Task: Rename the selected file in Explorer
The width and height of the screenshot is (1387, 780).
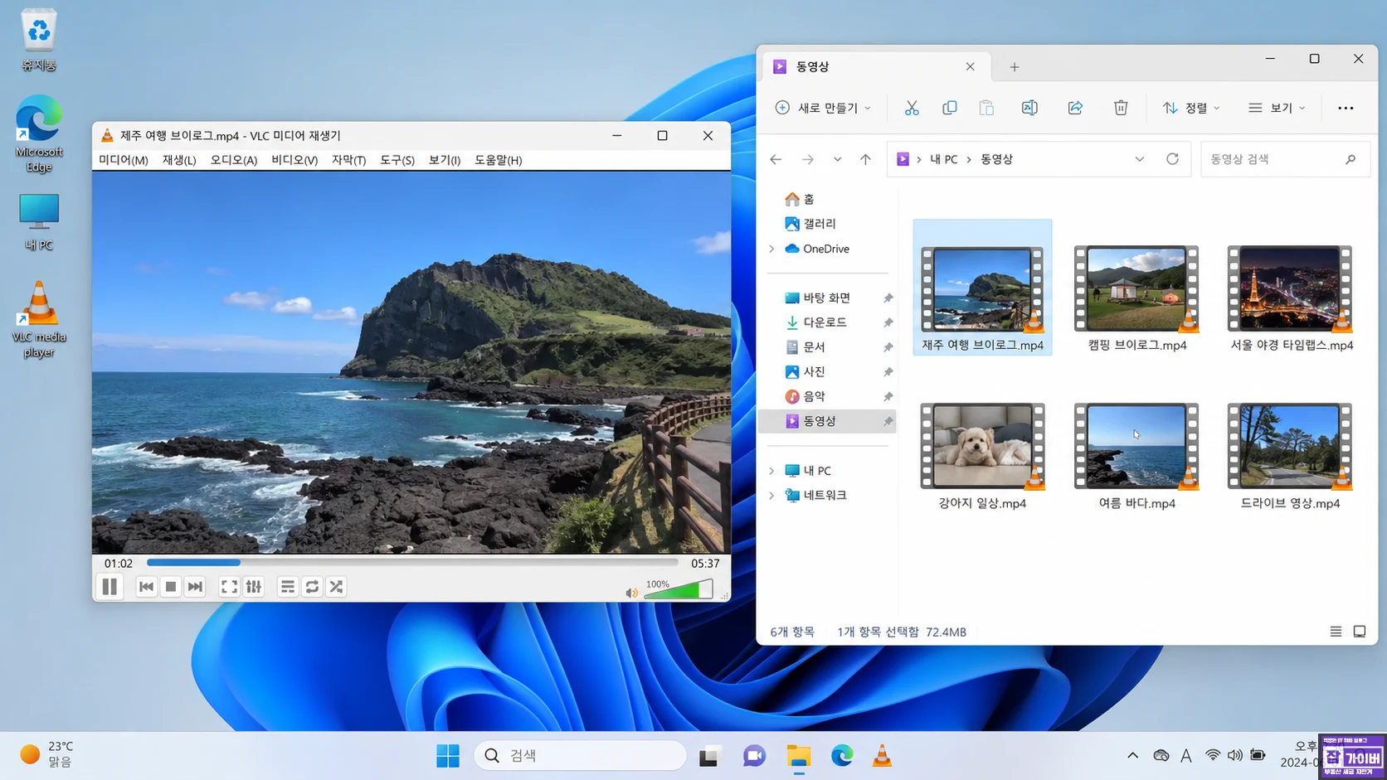Action: coord(1029,108)
